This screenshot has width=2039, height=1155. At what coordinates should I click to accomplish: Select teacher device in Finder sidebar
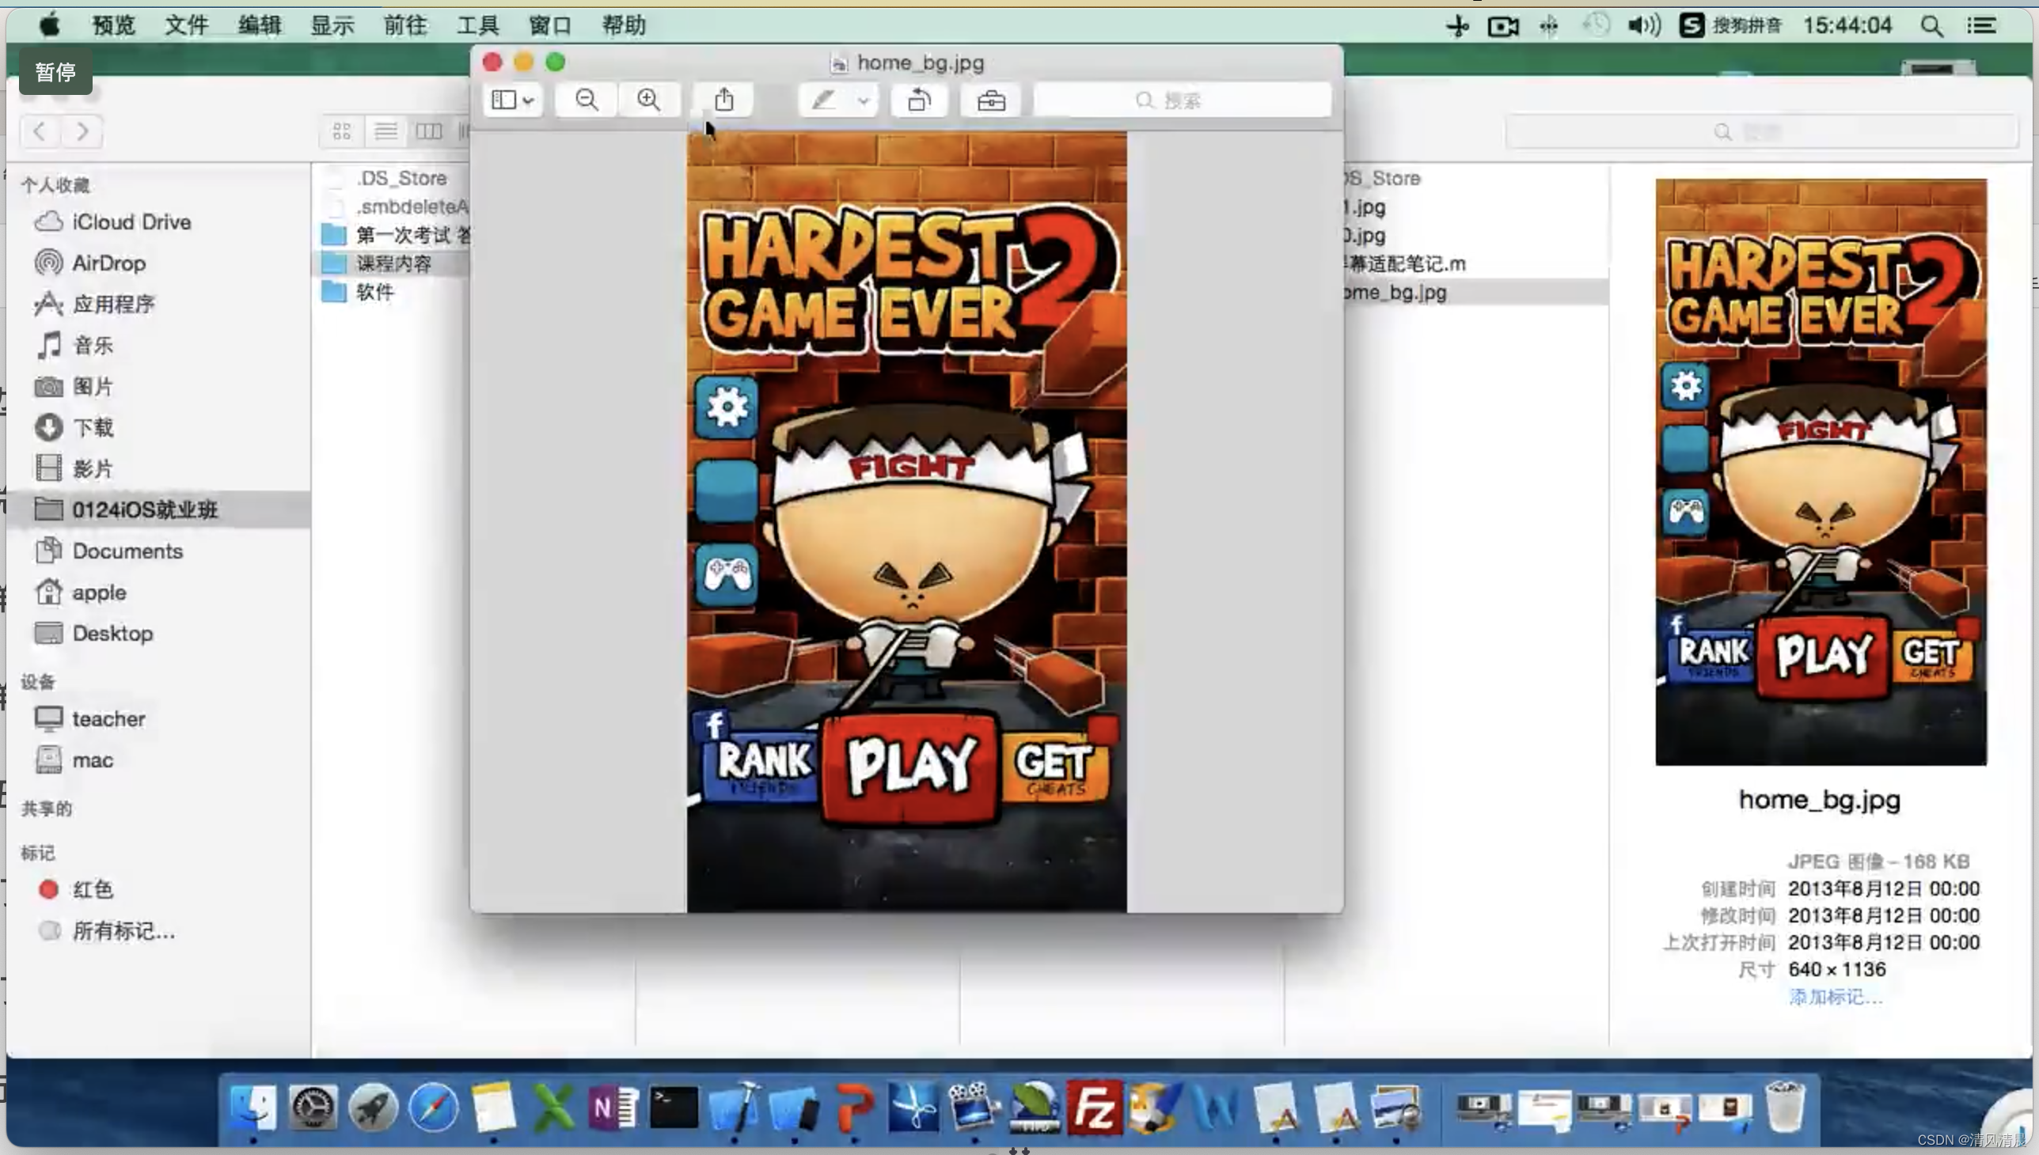[x=108, y=719]
